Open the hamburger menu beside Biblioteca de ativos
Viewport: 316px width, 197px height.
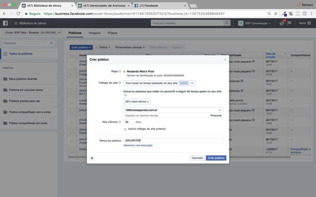click(16, 23)
